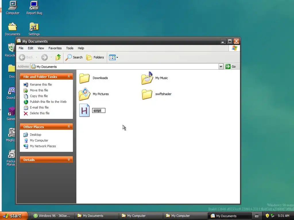294x220 pixels.
Task: Collapse the File and Folder Tasks panel
Action: click(x=69, y=76)
